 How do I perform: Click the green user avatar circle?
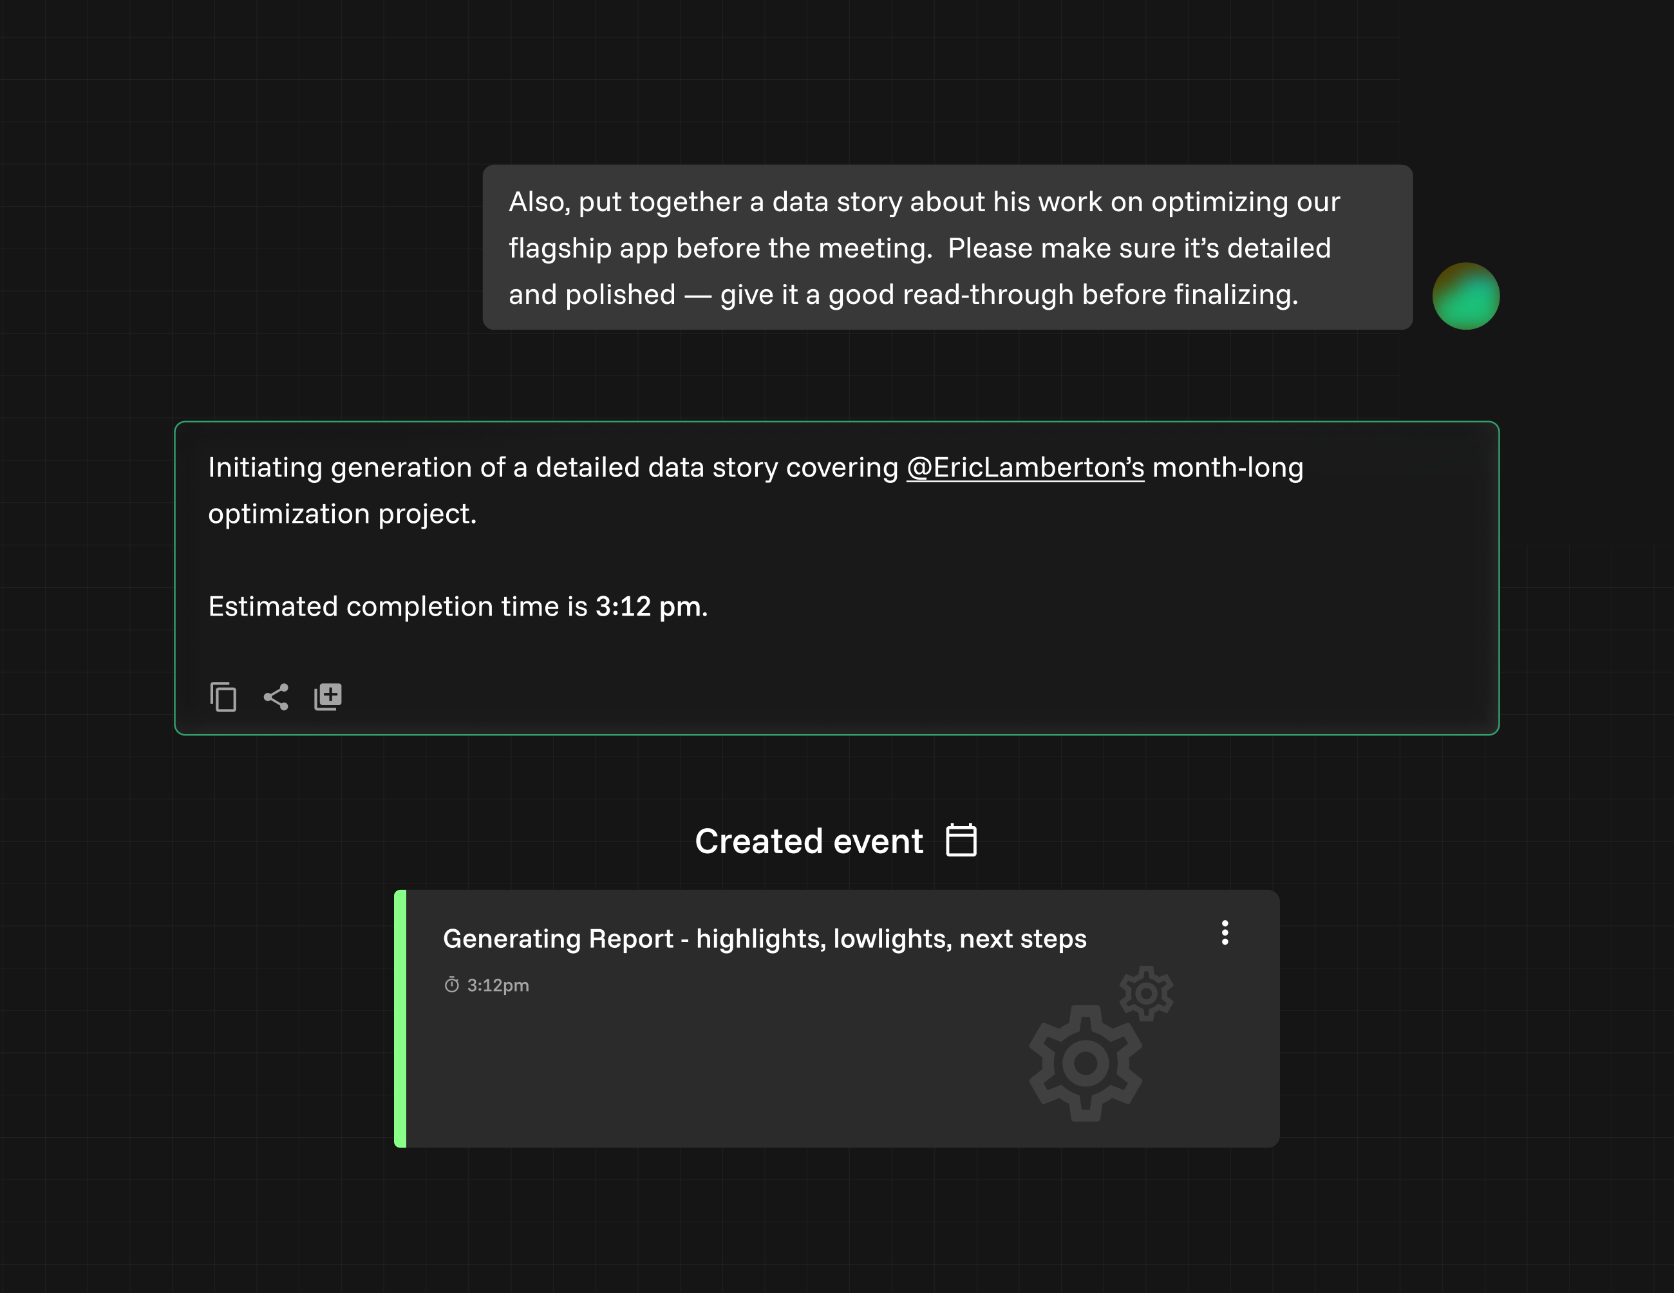[1465, 297]
